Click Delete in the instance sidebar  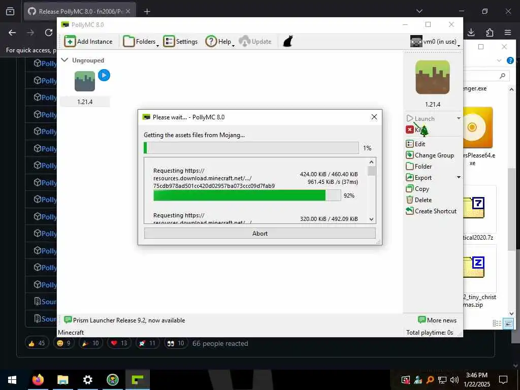tap(419, 200)
